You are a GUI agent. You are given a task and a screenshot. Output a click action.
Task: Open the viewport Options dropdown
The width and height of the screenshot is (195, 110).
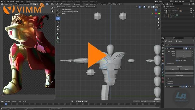pyautogui.click(x=157, y=4)
